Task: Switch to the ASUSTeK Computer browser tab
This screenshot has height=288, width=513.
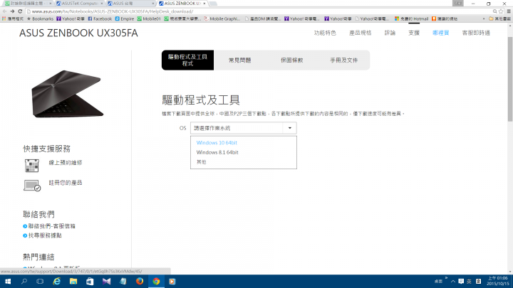Action: point(79,4)
